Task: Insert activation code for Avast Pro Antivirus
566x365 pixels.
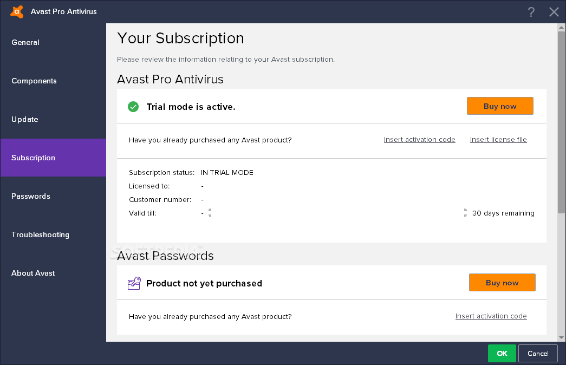Action: click(419, 140)
